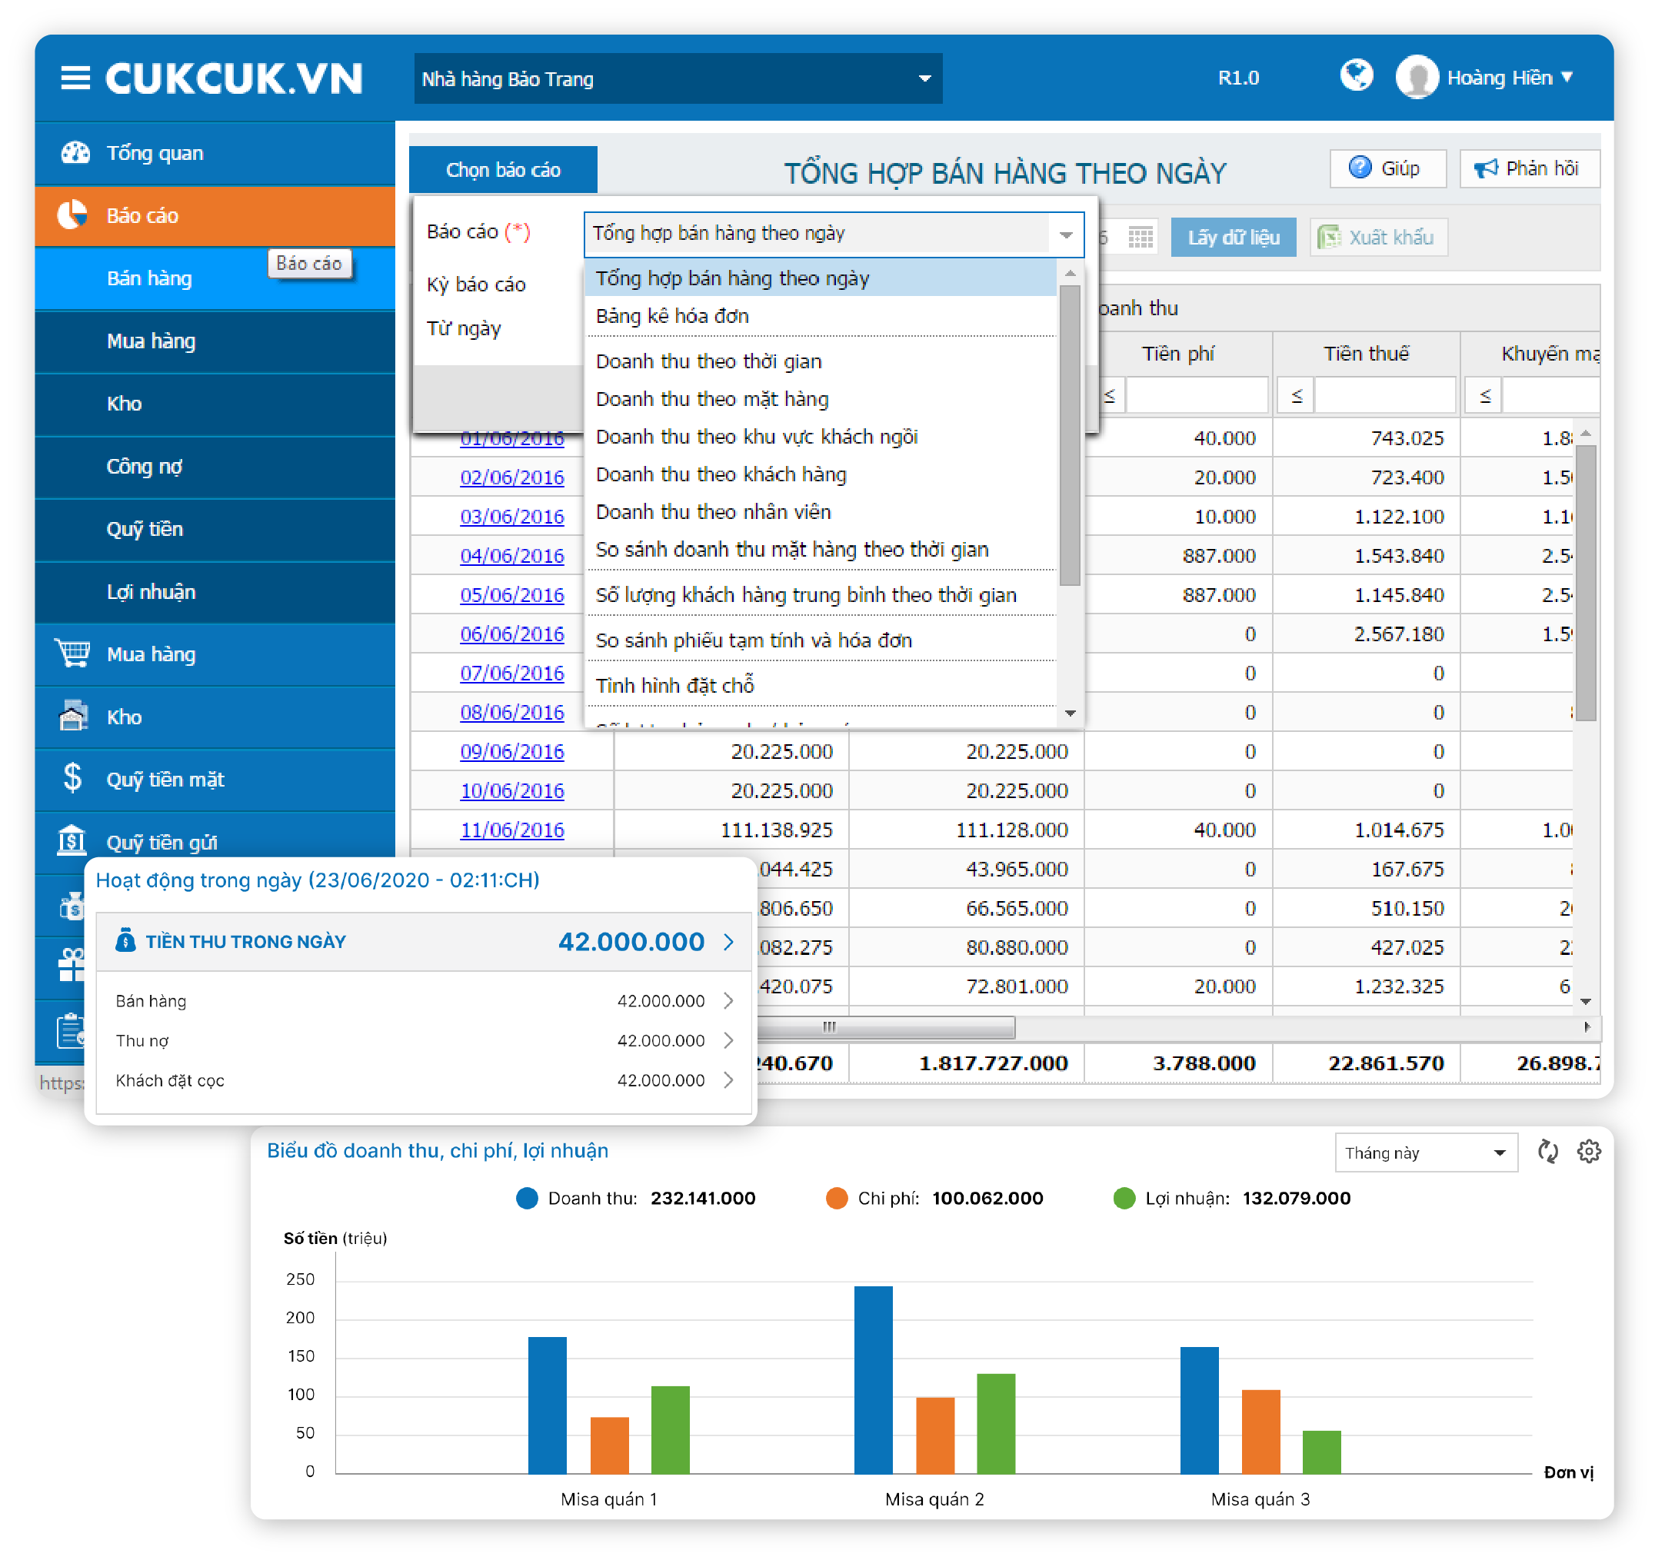Click the hamburger menu icon
Screen dimensions: 1655x1560
[x=76, y=78]
